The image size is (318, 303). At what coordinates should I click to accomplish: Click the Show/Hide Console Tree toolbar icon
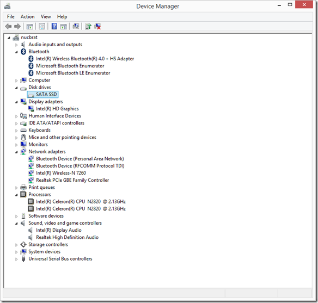29,26
